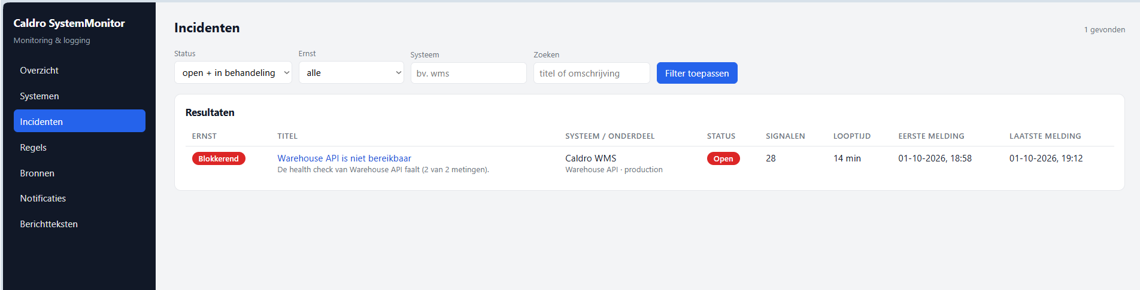Screen dimensions: 1140x290
Task: Click the Looptijd column header
Action: 851,136
